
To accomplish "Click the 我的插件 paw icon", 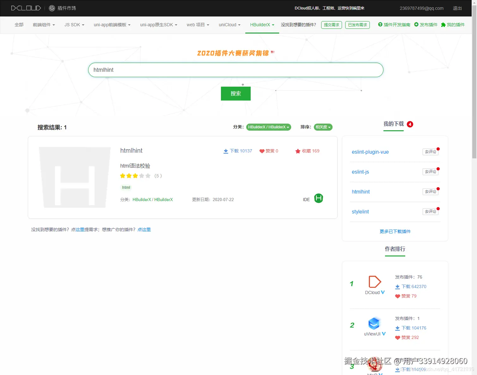I will pos(443,24).
